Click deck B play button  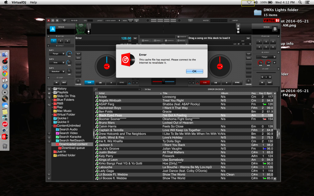pos(226,82)
